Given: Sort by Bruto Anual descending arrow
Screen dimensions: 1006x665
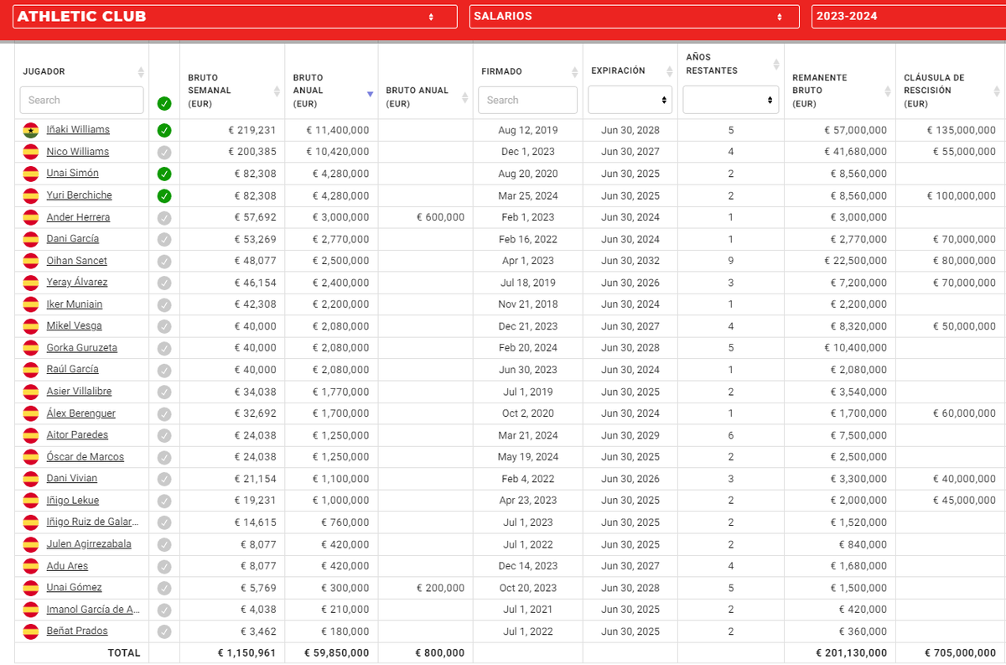Looking at the screenshot, I should [x=370, y=94].
